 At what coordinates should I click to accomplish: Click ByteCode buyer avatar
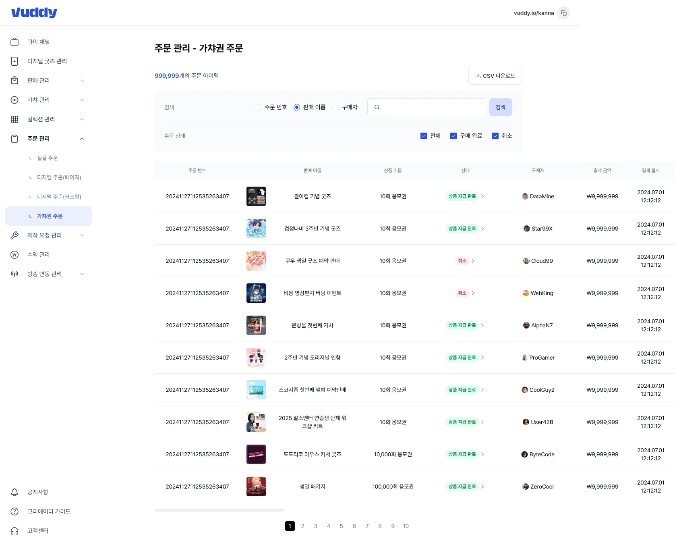coord(525,454)
